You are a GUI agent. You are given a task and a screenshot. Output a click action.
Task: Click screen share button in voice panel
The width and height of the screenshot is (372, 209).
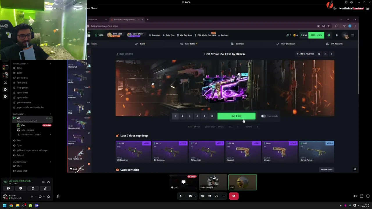coord(21,188)
